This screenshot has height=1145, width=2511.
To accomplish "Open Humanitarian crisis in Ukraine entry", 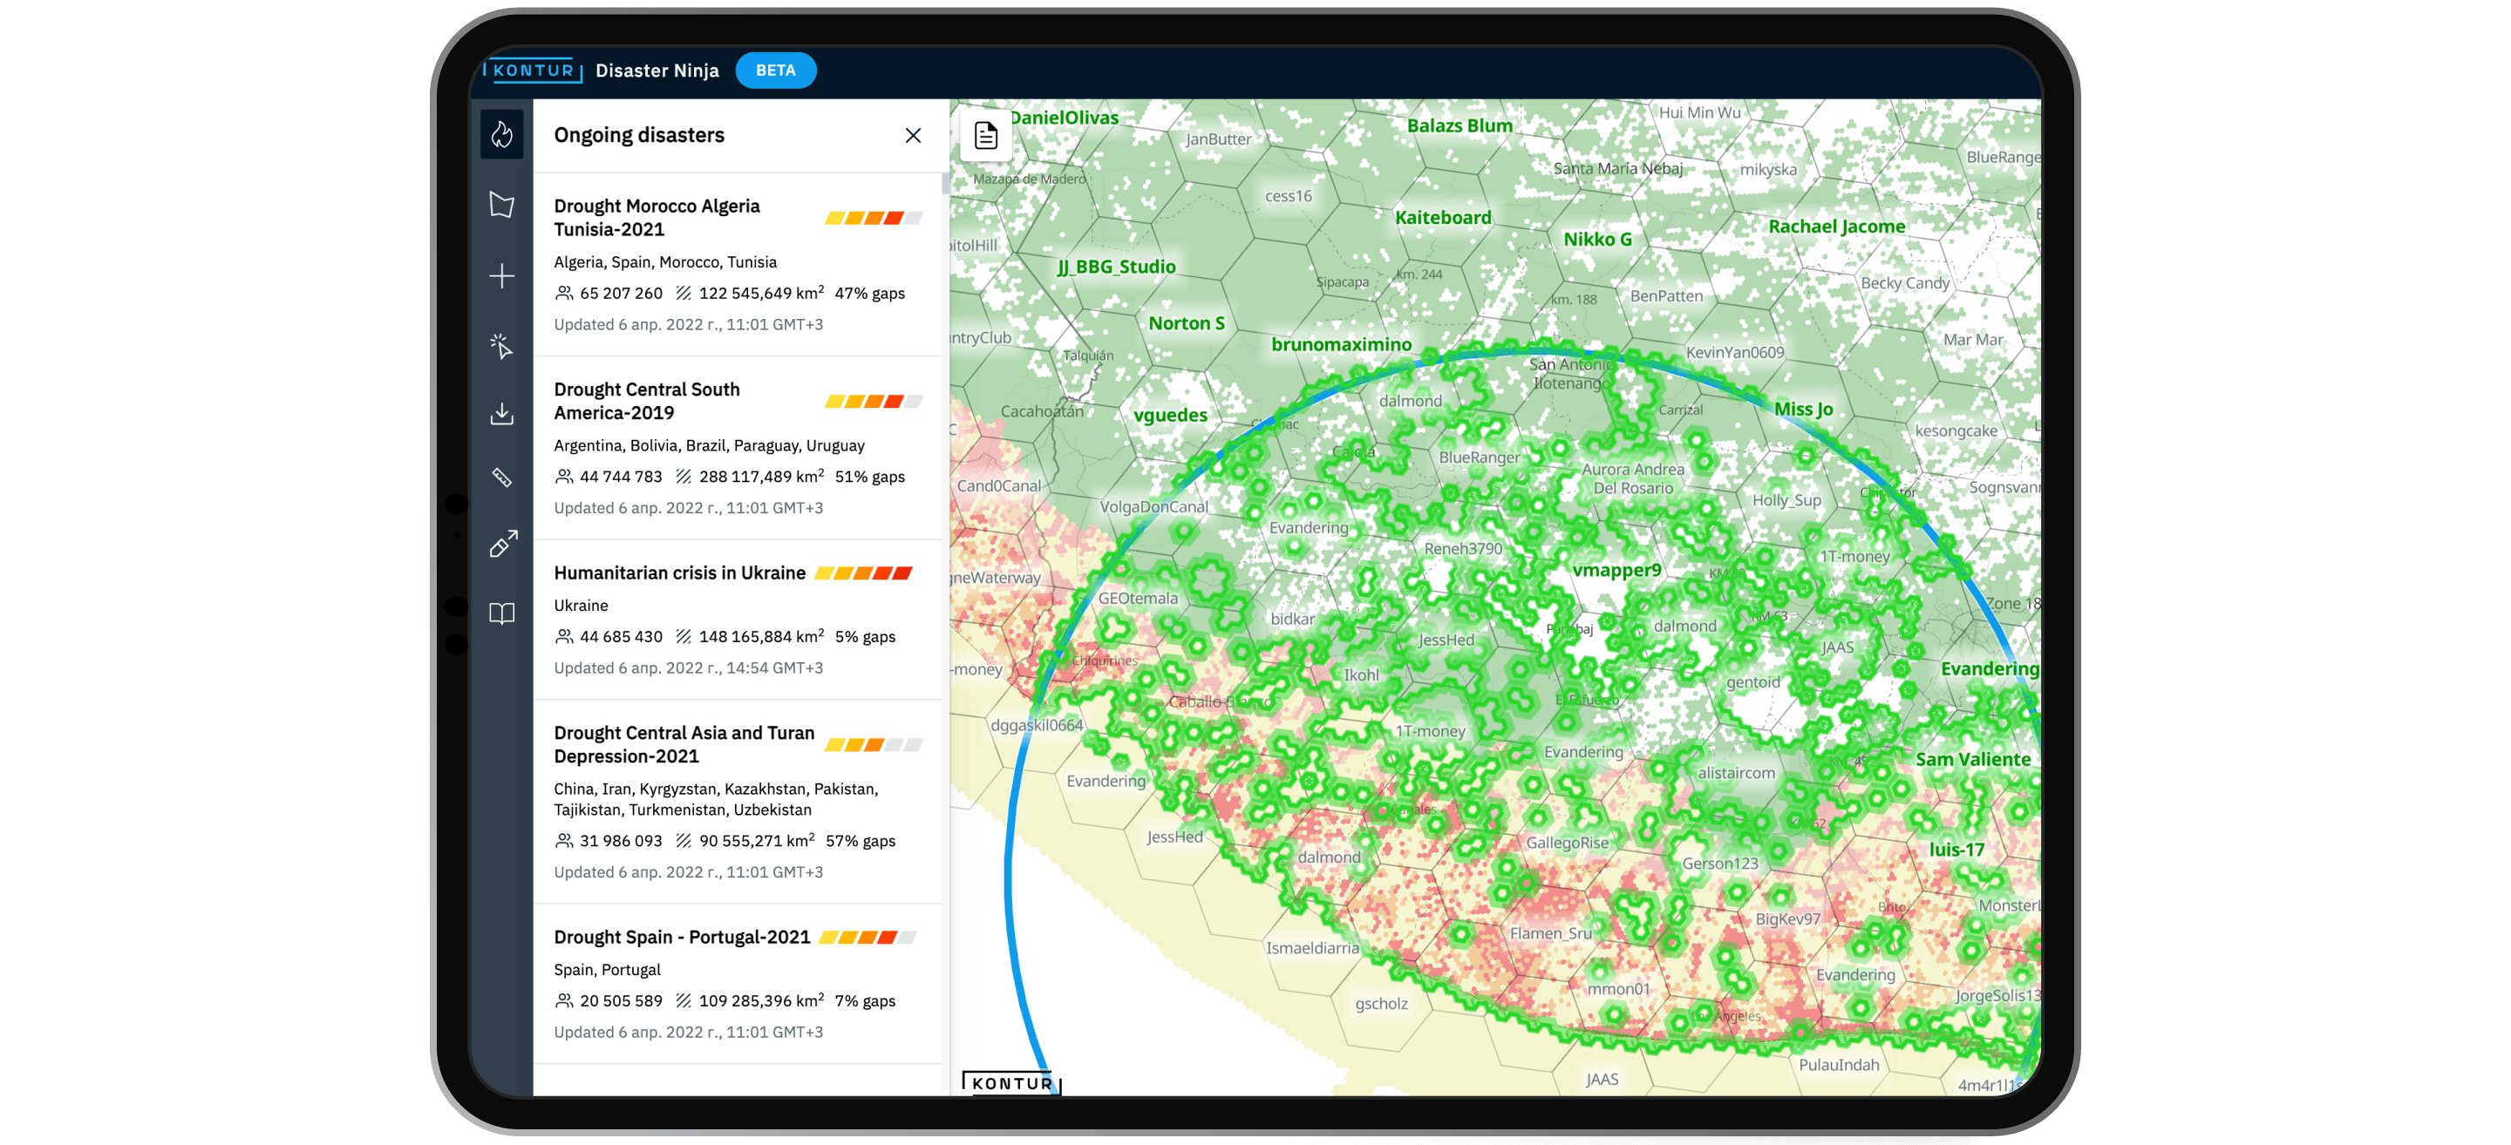I will [x=679, y=573].
